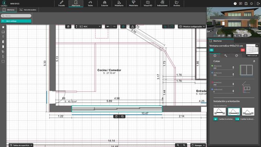This screenshot has height=147, width=261.
Task: Open the Techo roof menu
Action: [90, 4]
